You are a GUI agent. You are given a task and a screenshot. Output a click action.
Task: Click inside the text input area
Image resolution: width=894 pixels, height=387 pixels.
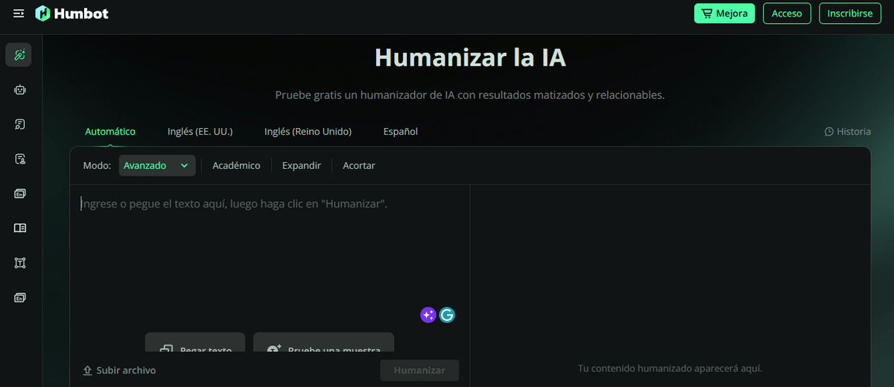tap(268, 253)
